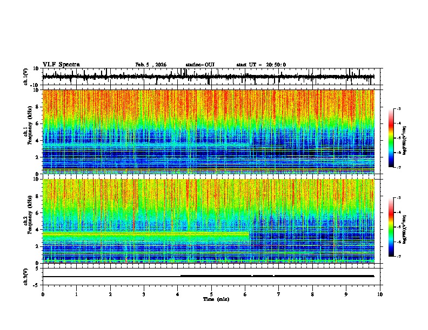This screenshot has width=428, height=330.
Task: Click the time axis tick label "4"
Action: pos(178,294)
